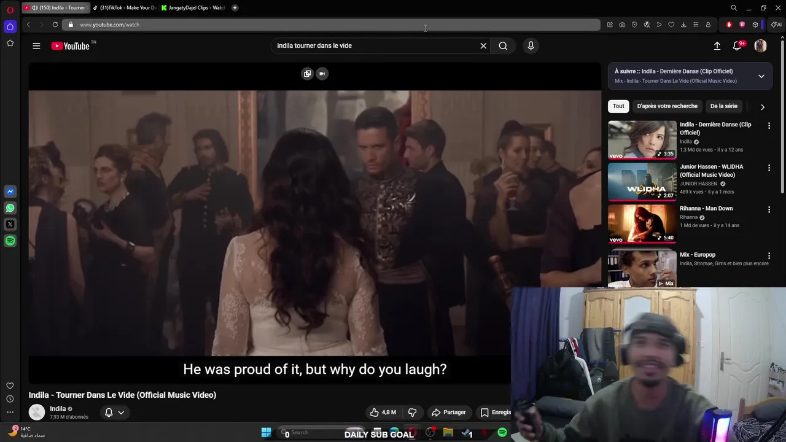Open YouTube notifications bell

pyautogui.click(x=737, y=46)
